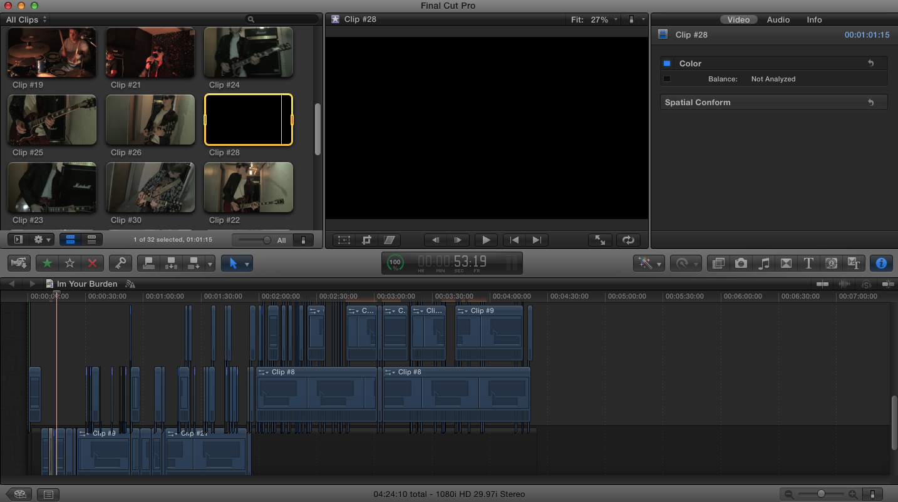This screenshot has height=502, width=898.
Task: Open the browser gear action menu
Action: (42, 239)
